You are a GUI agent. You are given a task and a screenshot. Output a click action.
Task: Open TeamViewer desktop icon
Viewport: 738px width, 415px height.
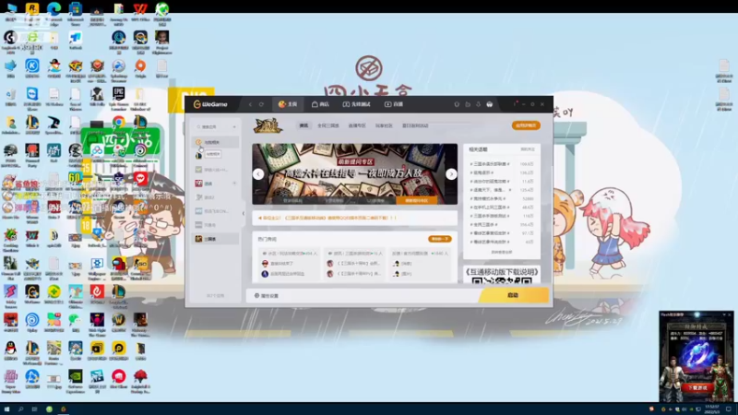pyautogui.click(x=32, y=98)
